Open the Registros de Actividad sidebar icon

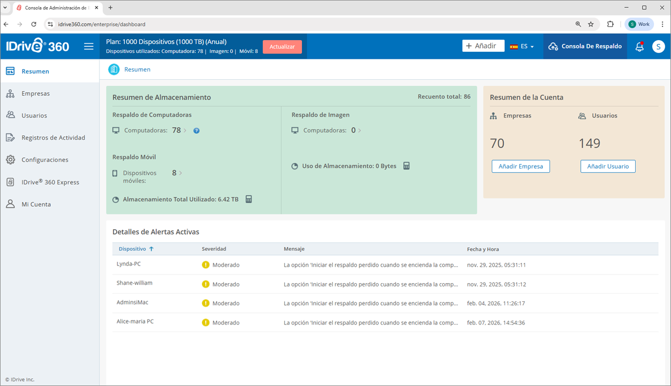tap(10, 137)
